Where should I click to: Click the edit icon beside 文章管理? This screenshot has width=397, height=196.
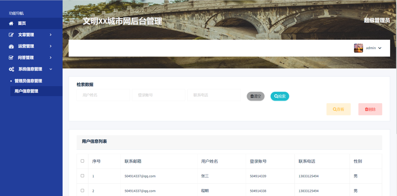click(x=11, y=35)
